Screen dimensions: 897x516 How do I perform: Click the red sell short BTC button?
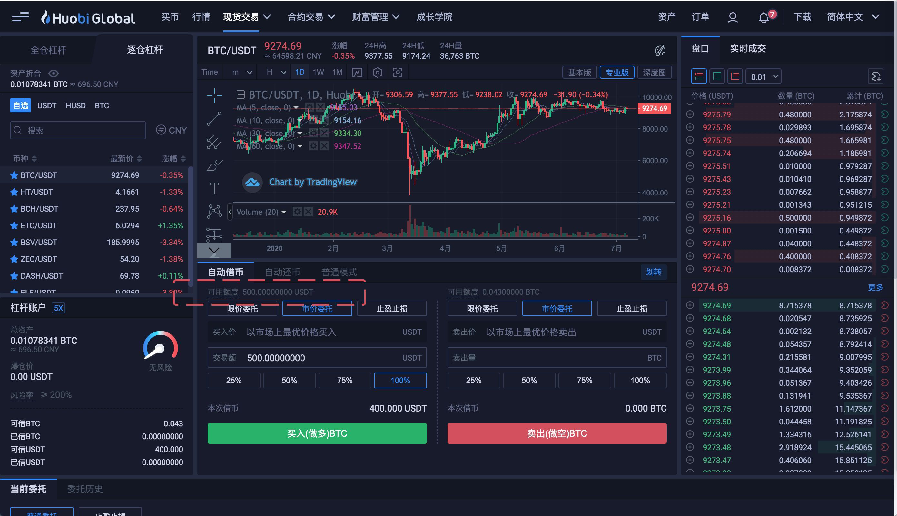pos(557,433)
